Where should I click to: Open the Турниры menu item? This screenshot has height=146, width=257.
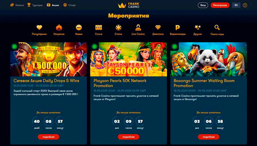pos(35,5)
